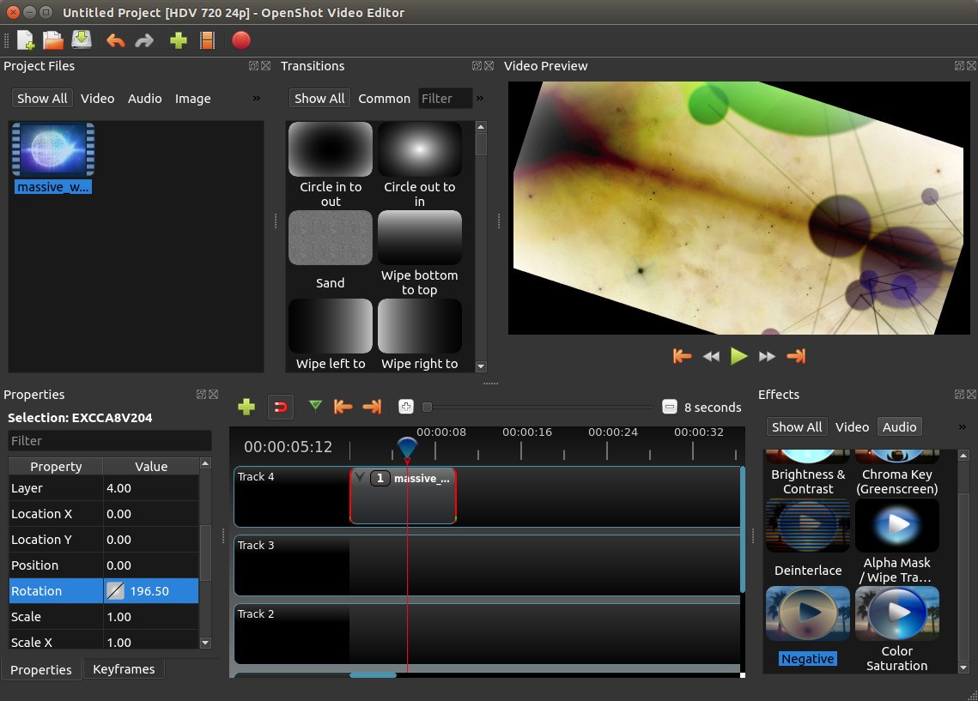Open a project with the folder icon

point(53,40)
